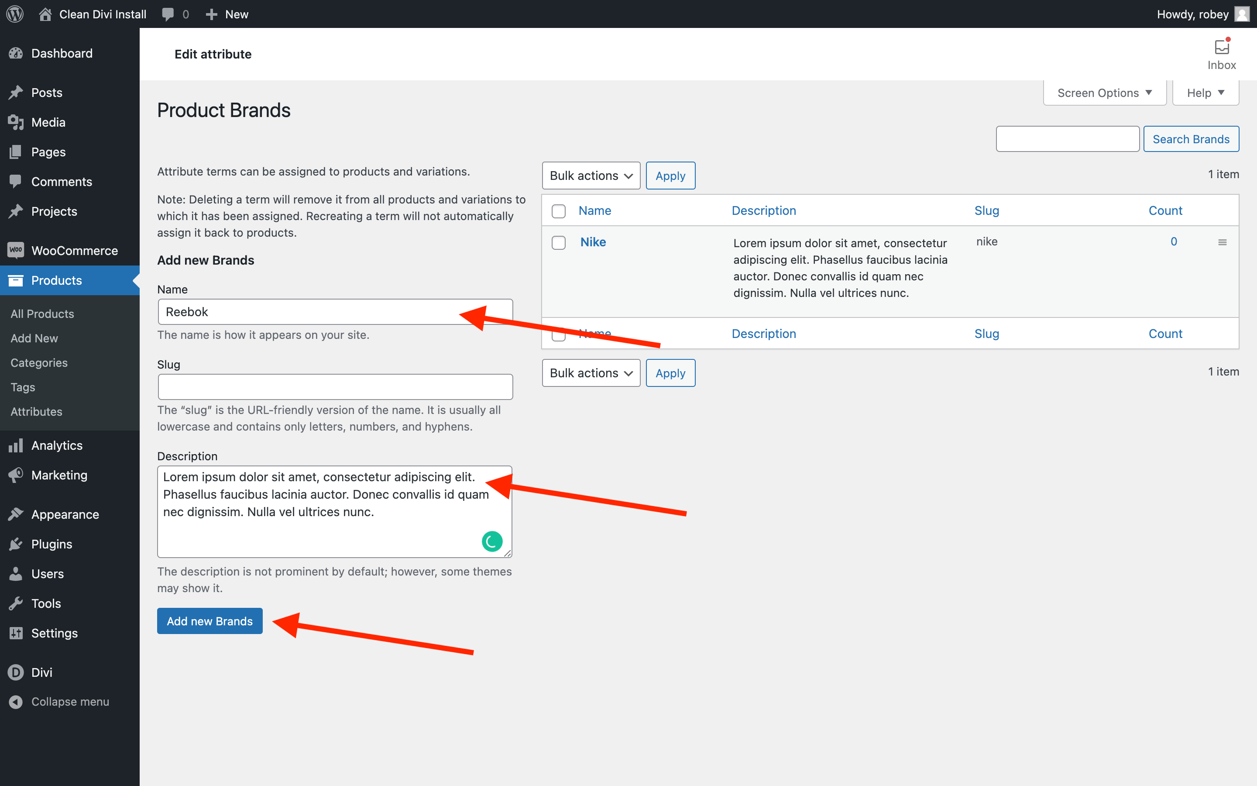This screenshot has height=786, width=1257.
Task: Sort by Name column header
Action: pos(595,210)
